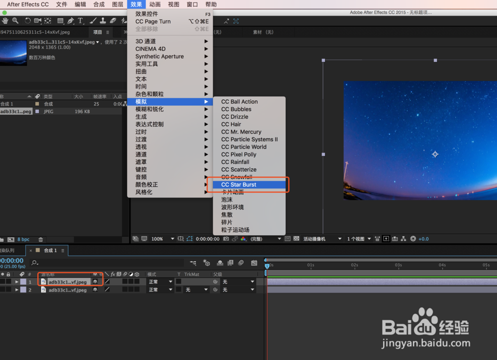Click the reset exposure aperture icon
The height and width of the screenshot is (360, 497).
tap(413, 239)
